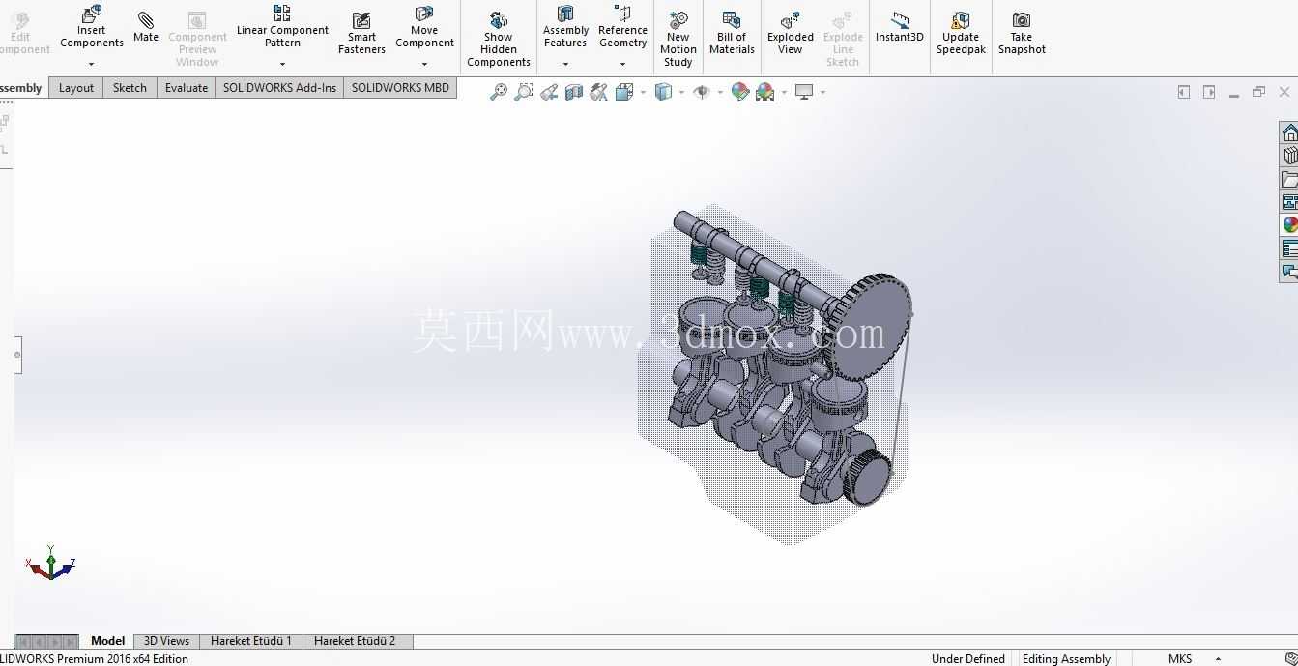Open Assembly Features tool
The width and height of the screenshot is (1298, 666).
tap(565, 26)
